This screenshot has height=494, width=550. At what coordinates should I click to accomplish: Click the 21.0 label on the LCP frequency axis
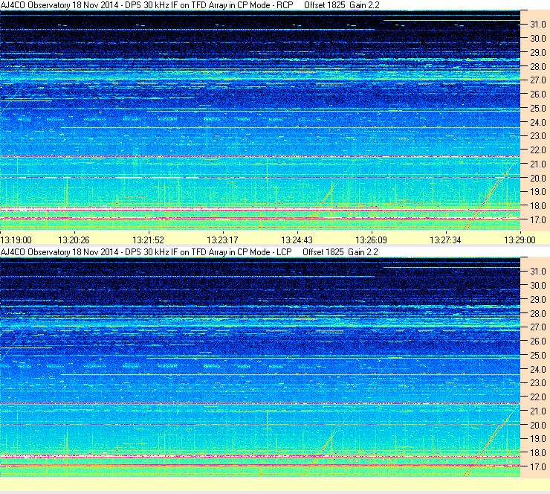[537, 411]
